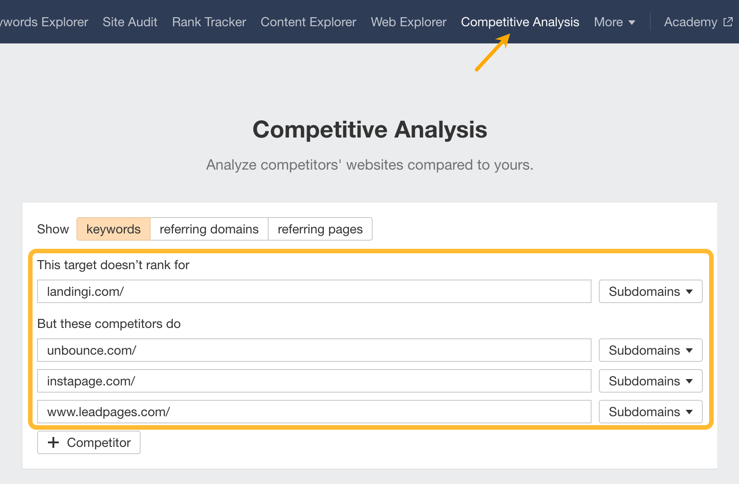
Task: Open the Site Audit menu item
Action: click(130, 22)
